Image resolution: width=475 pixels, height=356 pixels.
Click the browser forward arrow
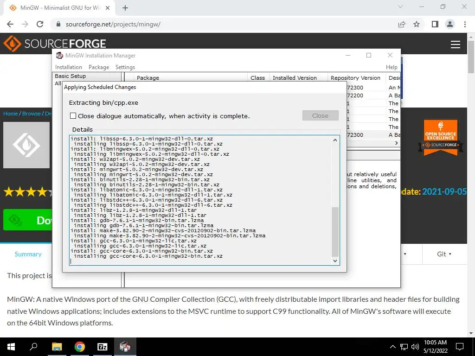25,24
